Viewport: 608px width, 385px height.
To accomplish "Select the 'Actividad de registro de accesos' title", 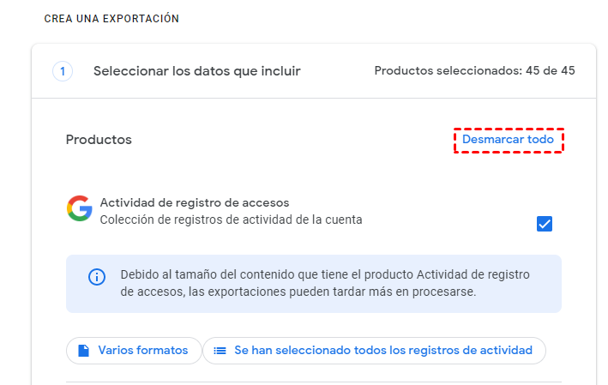I will point(195,203).
